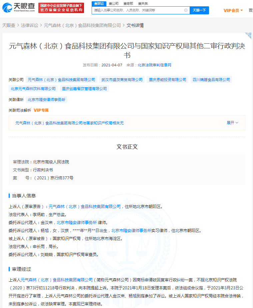Click the document type 行政判决书
The width and height of the screenshot is (253, 308).
tap(43, 170)
